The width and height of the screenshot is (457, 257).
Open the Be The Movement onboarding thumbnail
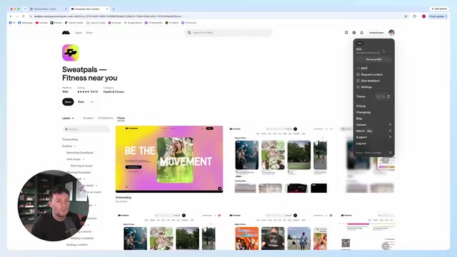(x=169, y=159)
